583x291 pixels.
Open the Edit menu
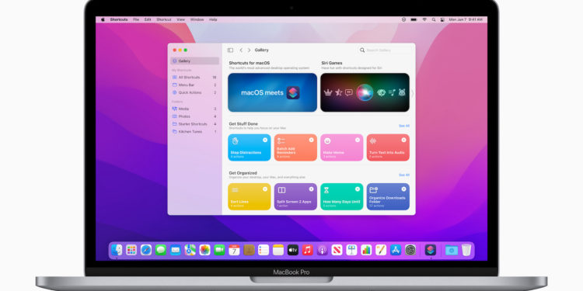tap(148, 19)
